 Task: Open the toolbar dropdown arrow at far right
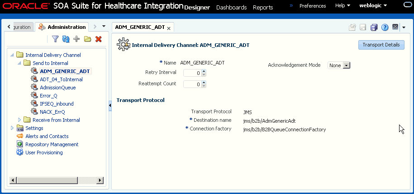coord(404,28)
